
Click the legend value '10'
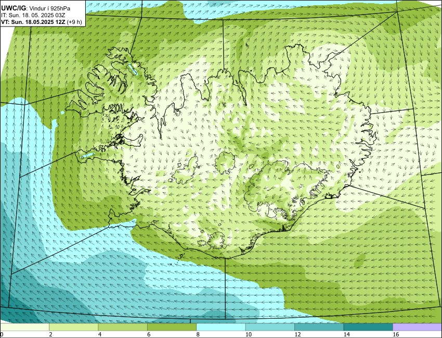tap(249, 334)
